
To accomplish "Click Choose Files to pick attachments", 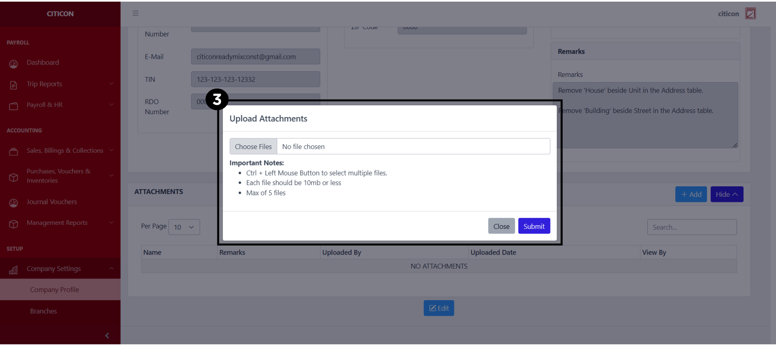I will pyautogui.click(x=253, y=147).
